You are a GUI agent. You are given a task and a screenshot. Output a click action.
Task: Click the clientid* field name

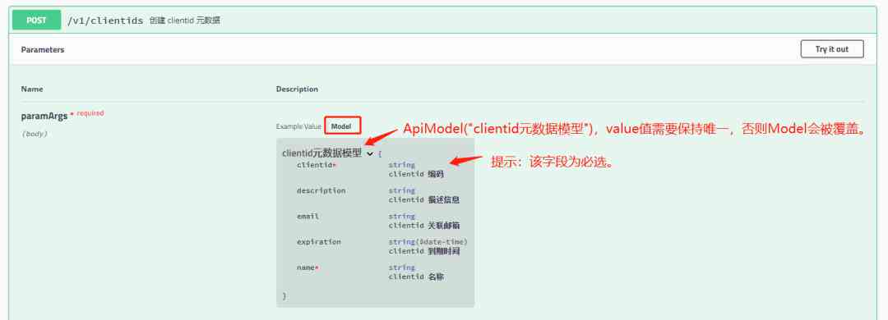click(x=317, y=165)
